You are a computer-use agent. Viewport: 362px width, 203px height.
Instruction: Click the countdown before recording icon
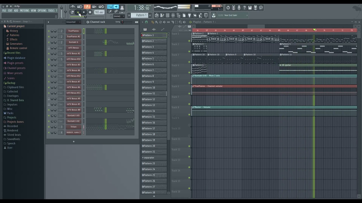point(87,7)
